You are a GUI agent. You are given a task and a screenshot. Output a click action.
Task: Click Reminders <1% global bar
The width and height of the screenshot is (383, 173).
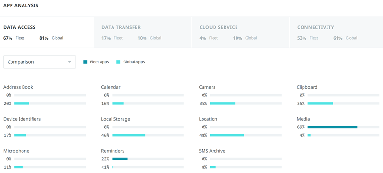(x=113, y=167)
